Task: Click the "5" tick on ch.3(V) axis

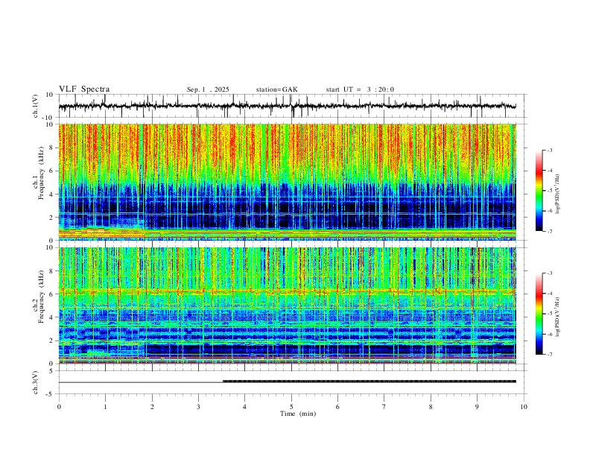Action: pos(52,370)
